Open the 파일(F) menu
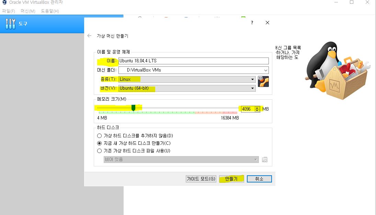Screen dimensions: 376x215 8,11
